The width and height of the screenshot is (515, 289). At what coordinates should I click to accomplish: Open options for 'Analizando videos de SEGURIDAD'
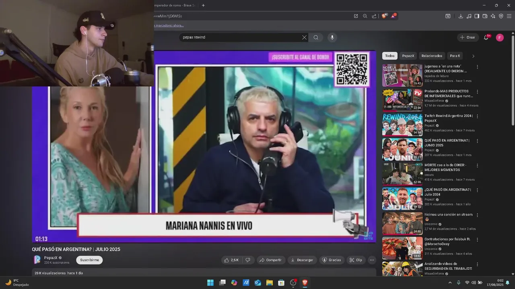(477, 265)
